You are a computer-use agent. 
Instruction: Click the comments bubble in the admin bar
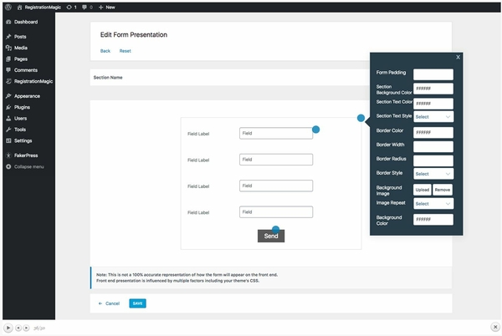86,7
